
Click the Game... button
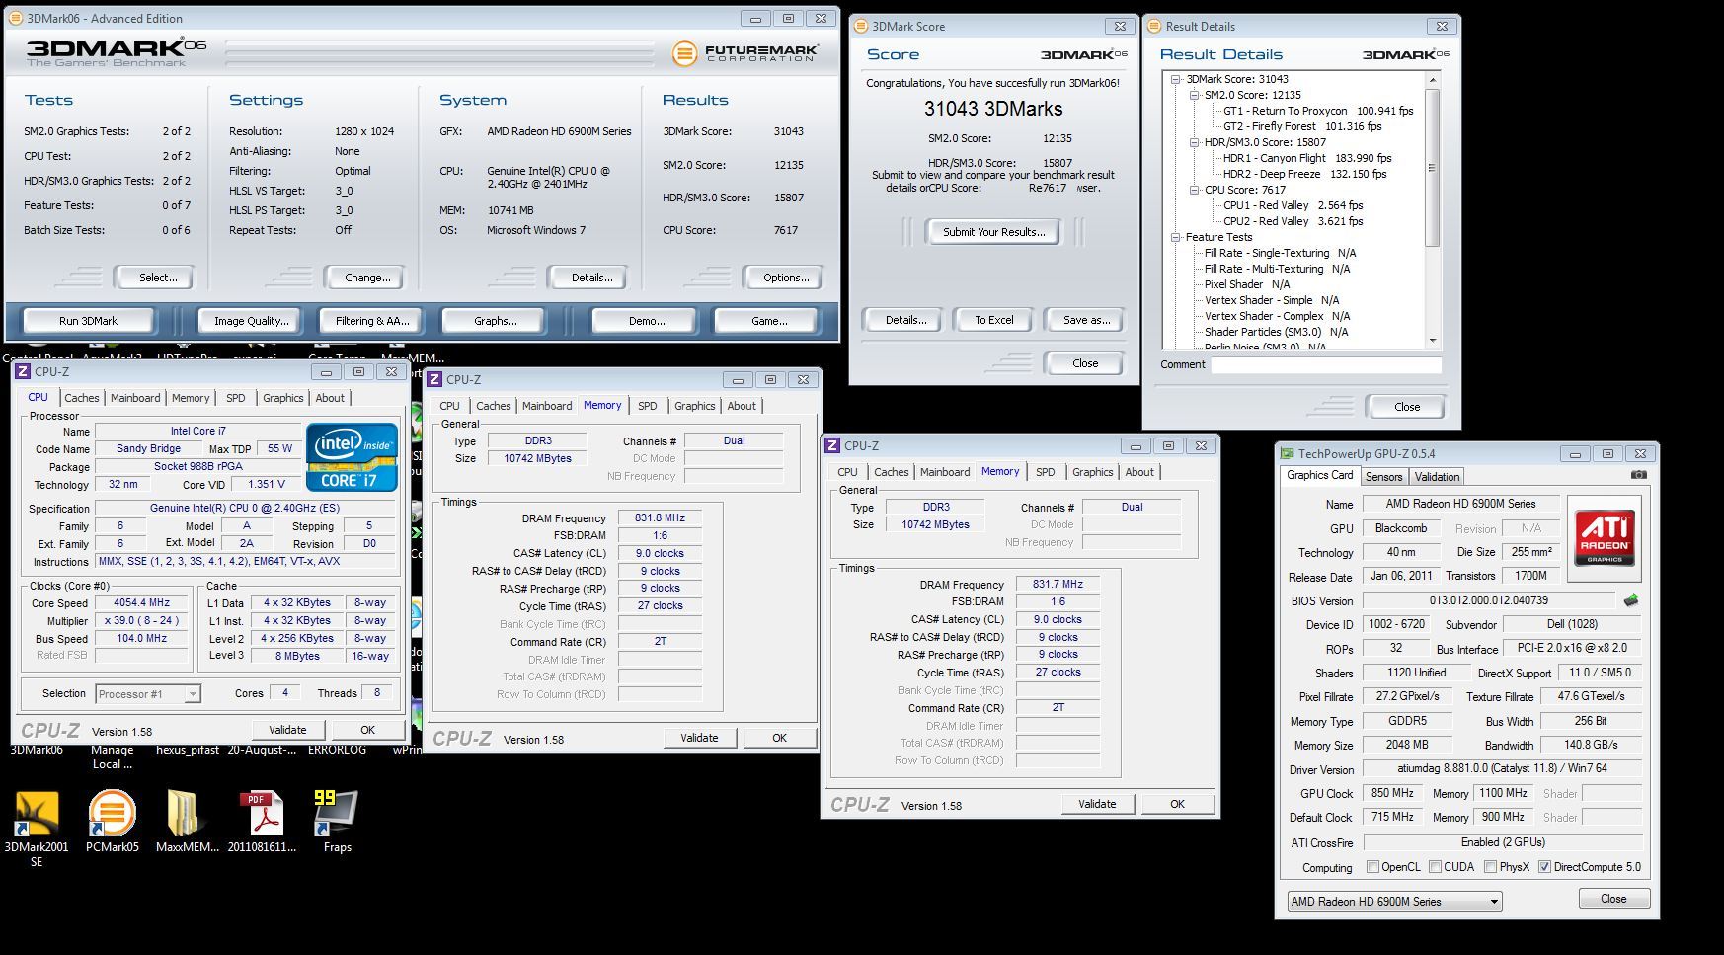(x=769, y=321)
